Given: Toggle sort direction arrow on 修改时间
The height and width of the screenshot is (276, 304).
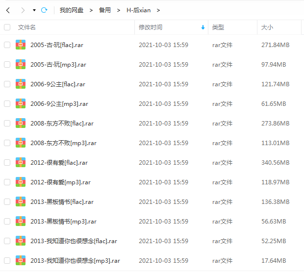Looking at the screenshot, I should (203, 27).
